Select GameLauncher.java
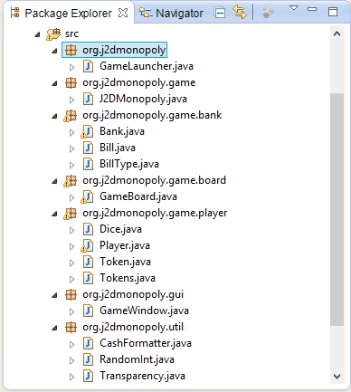 tap(147, 66)
